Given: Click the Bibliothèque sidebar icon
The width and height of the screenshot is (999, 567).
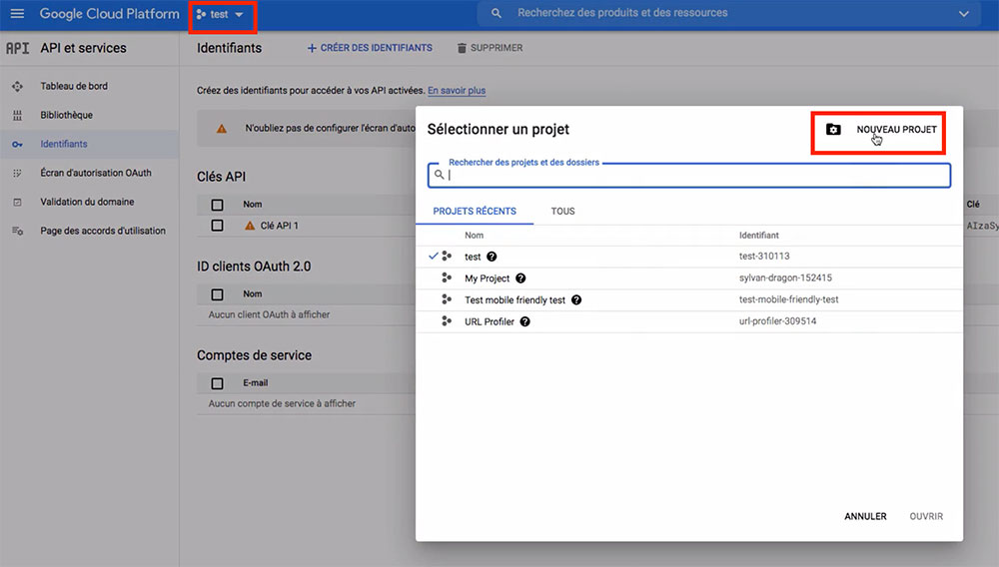Looking at the screenshot, I should [17, 115].
